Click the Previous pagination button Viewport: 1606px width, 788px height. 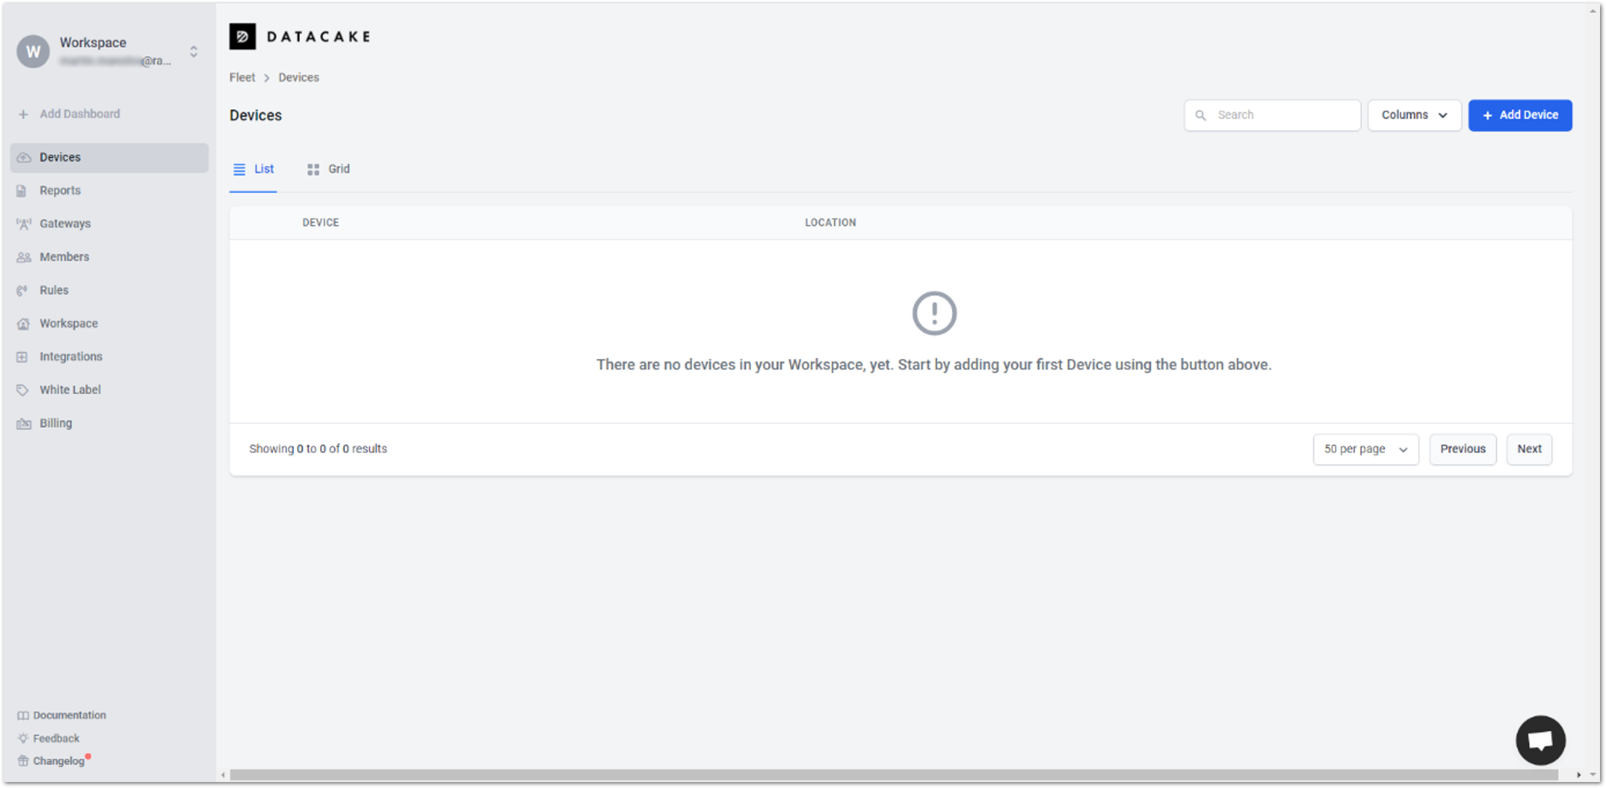[x=1462, y=449]
